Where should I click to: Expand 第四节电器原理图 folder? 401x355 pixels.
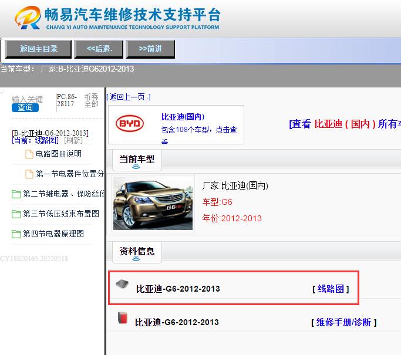pyautogui.click(x=53, y=234)
